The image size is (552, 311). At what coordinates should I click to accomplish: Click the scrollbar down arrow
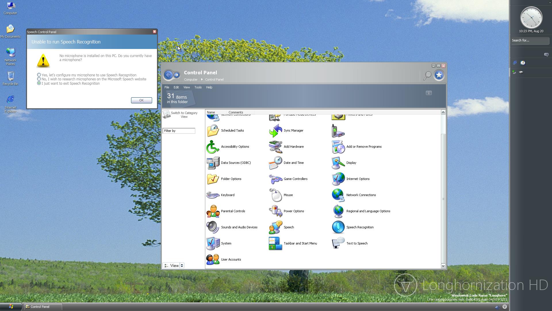click(x=443, y=266)
